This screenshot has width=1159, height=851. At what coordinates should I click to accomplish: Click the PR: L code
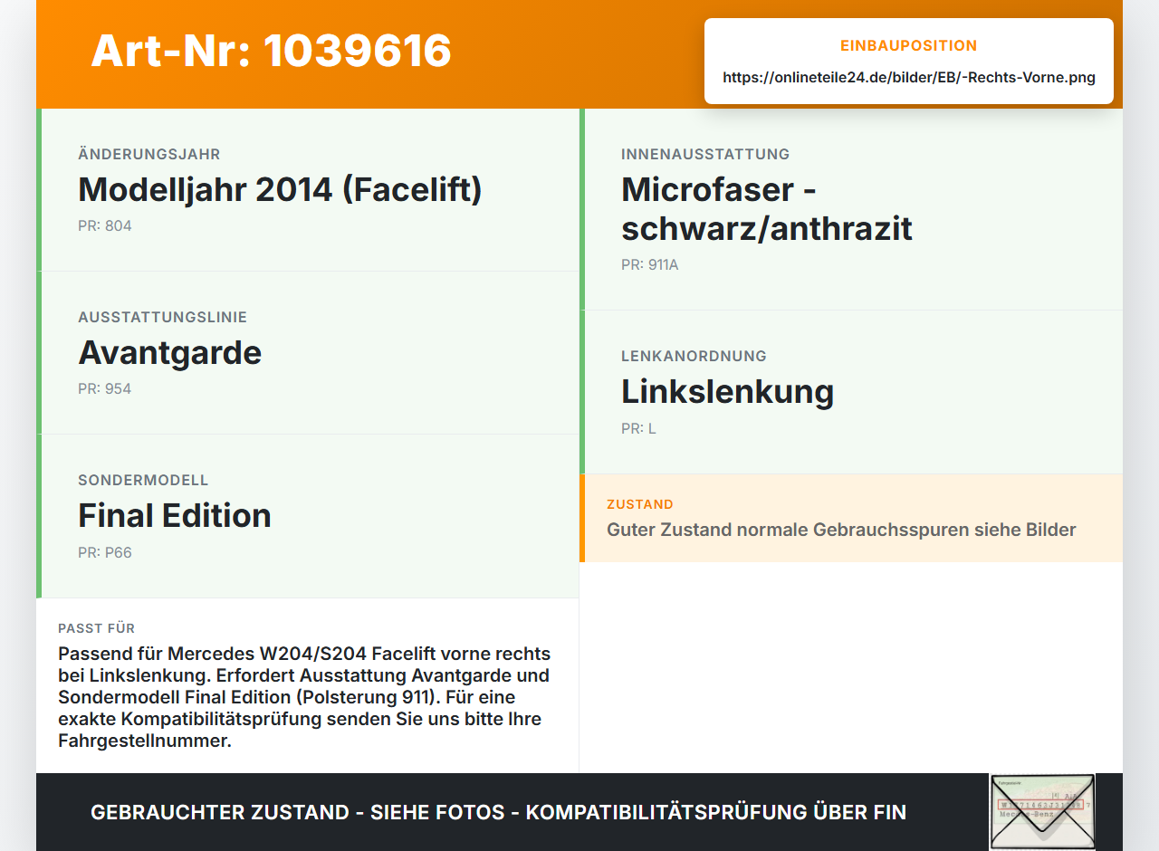click(x=638, y=428)
